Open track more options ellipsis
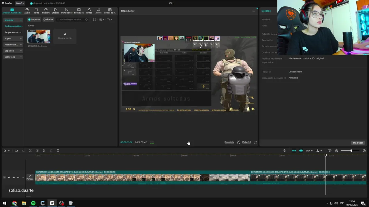This screenshot has height=207, width=369. click(23, 177)
